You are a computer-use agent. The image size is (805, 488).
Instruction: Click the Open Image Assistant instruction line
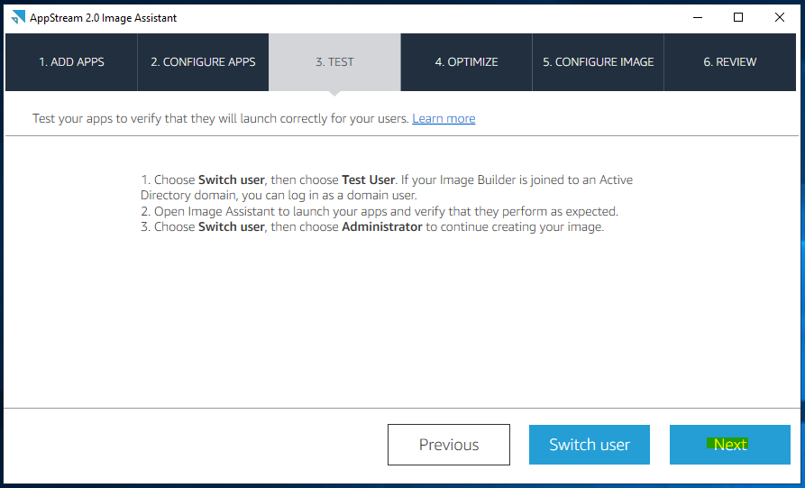point(380,212)
